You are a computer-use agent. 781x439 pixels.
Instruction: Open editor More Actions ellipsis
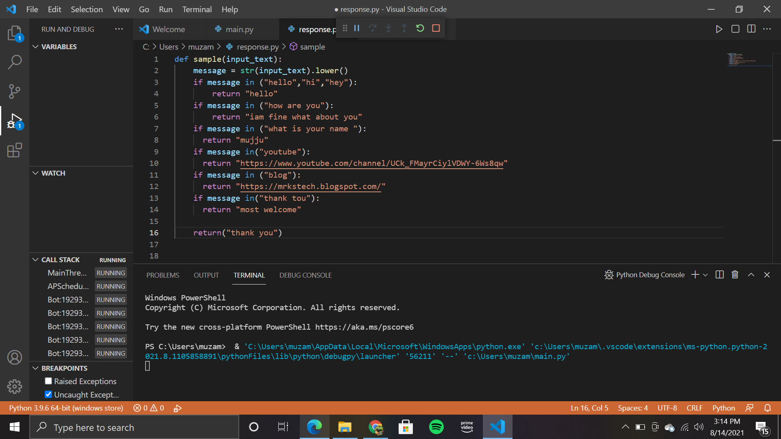point(767,29)
